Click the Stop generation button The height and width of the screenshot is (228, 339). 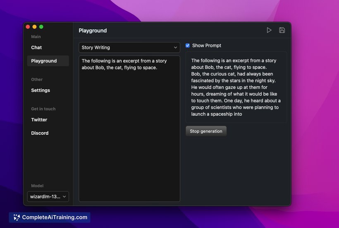click(x=206, y=131)
